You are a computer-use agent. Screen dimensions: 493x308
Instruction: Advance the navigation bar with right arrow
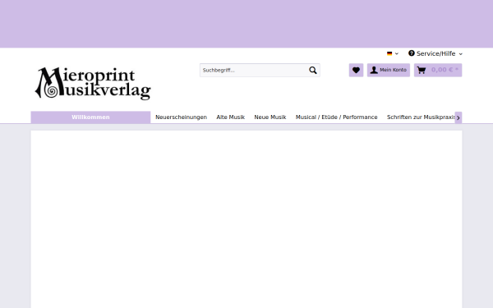pyautogui.click(x=458, y=117)
